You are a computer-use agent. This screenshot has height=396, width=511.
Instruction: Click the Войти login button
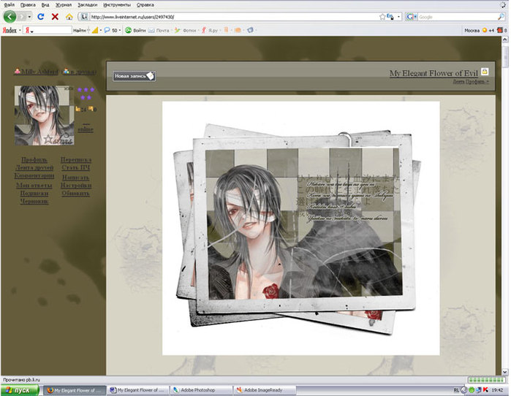click(135, 30)
